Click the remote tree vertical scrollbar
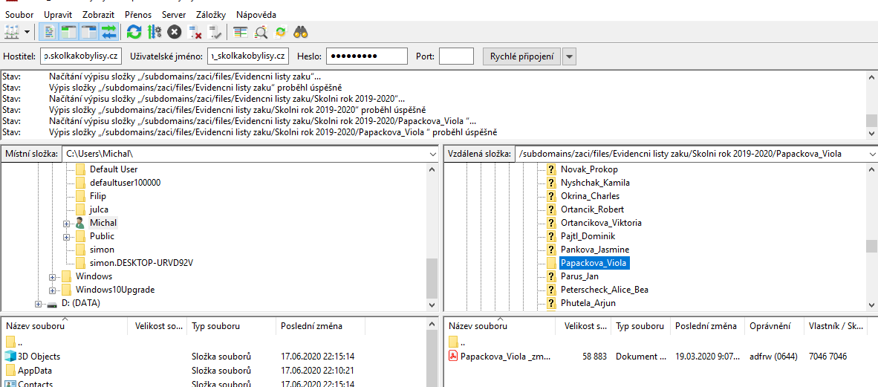The width and height of the screenshot is (878, 387). 872,246
